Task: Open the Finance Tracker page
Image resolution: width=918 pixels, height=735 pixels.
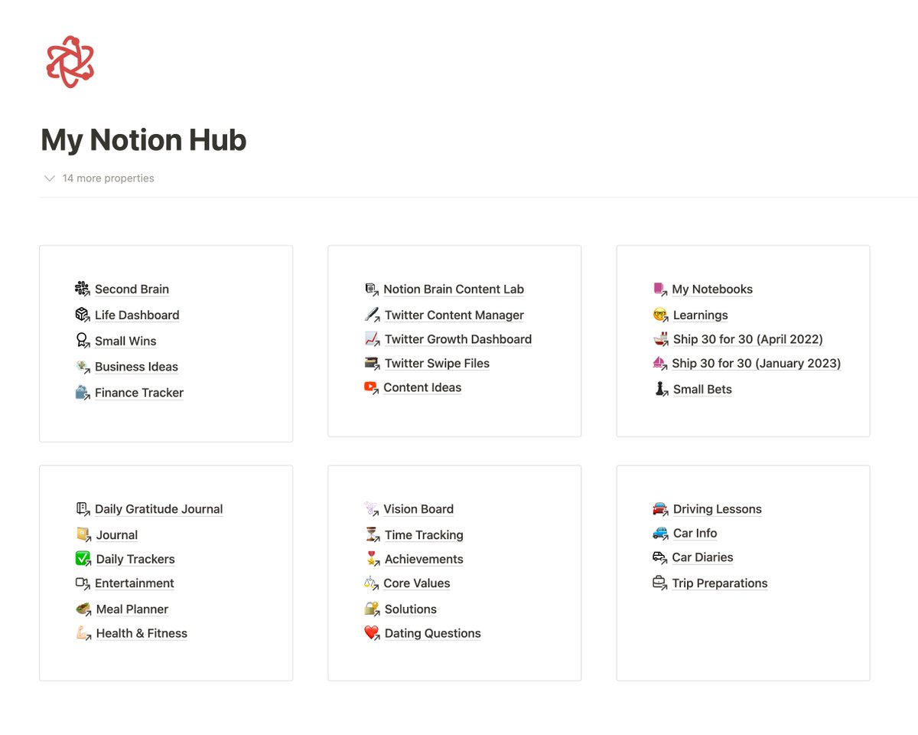Action: (139, 393)
